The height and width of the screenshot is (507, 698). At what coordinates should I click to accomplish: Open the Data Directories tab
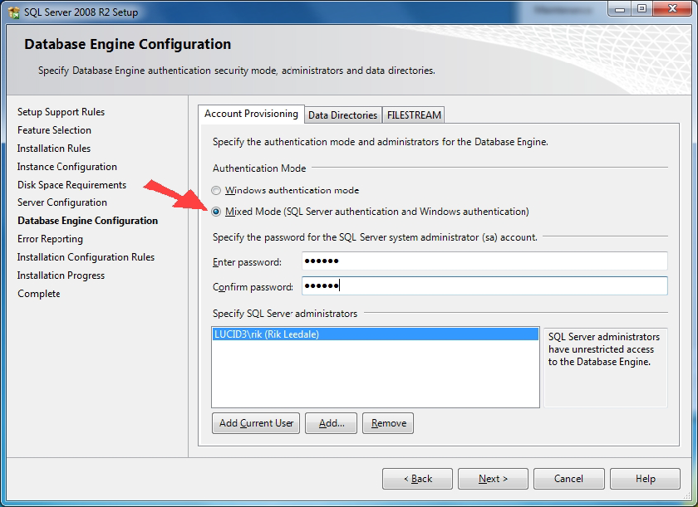(x=342, y=115)
